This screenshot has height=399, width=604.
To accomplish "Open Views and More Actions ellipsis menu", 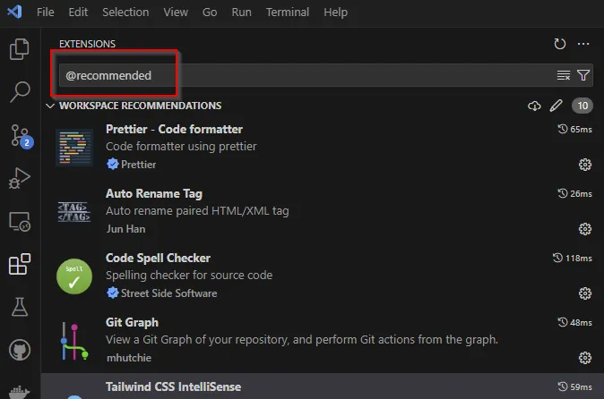I will point(583,44).
